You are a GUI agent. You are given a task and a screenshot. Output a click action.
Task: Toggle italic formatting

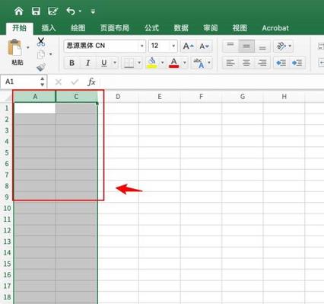(x=87, y=62)
